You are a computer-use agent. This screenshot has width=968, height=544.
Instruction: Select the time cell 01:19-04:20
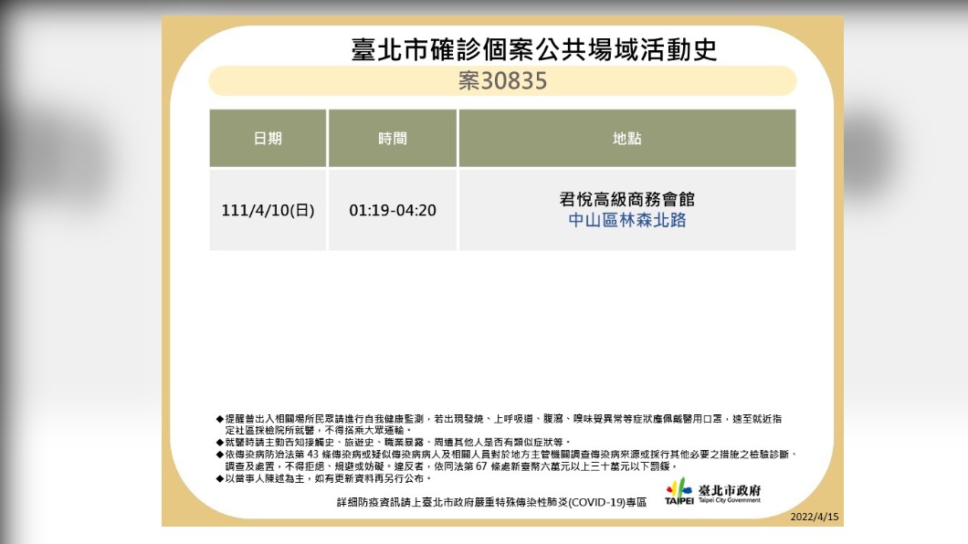click(x=393, y=210)
